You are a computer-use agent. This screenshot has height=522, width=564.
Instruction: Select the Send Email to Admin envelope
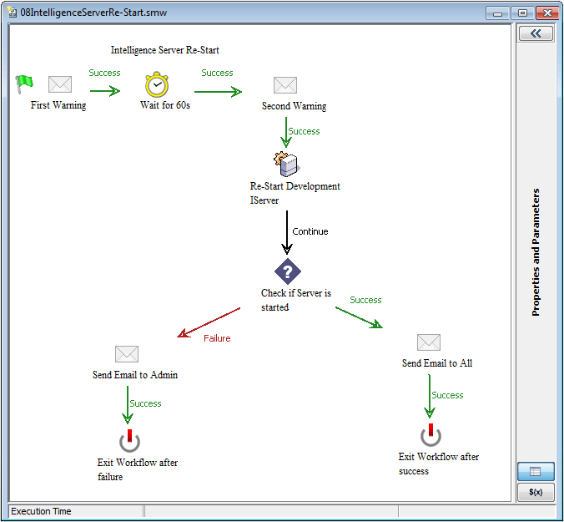pyautogui.click(x=127, y=354)
